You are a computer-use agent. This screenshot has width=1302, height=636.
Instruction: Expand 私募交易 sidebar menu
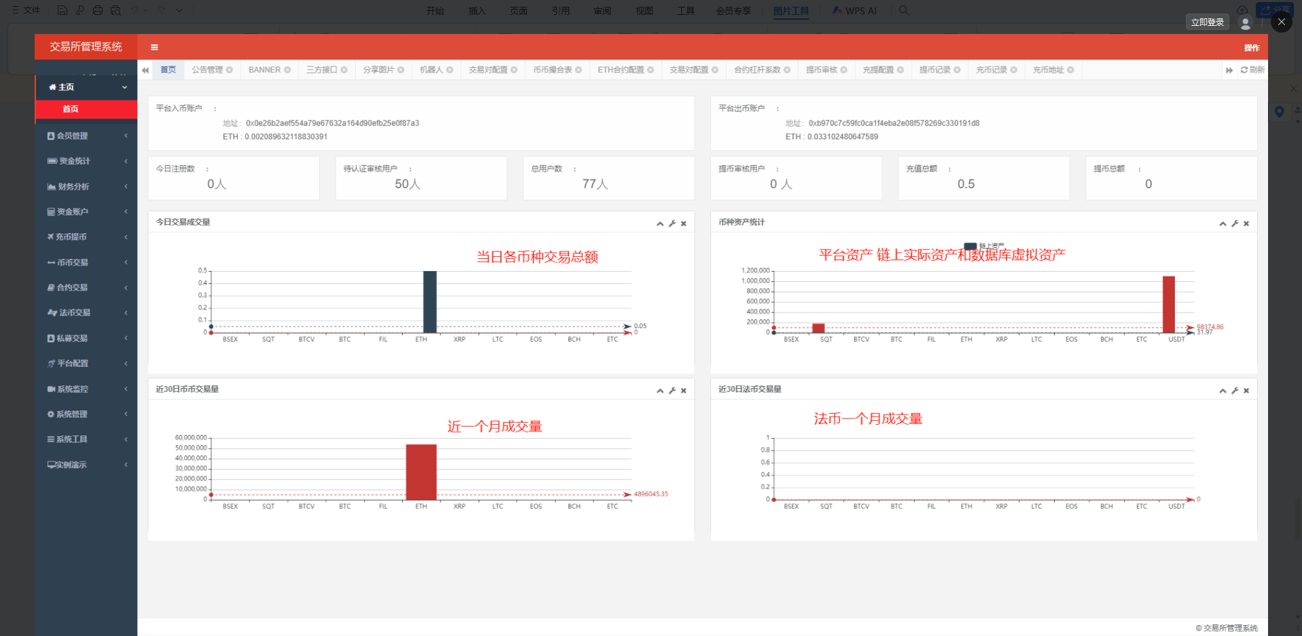(x=86, y=338)
